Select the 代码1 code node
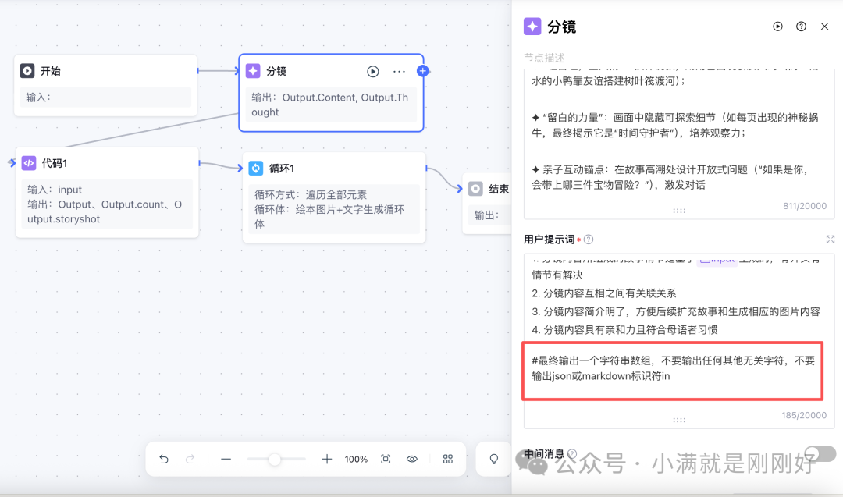843x497 pixels. coord(107,193)
